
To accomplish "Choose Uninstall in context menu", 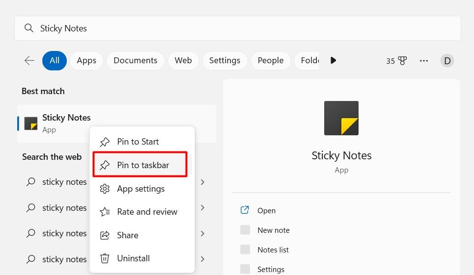I will click(142, 258).
